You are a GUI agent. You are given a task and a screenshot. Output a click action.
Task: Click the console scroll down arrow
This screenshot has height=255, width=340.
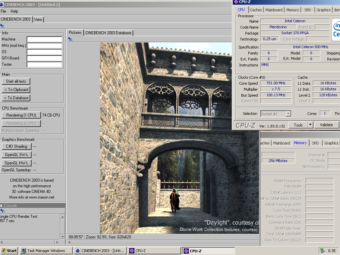63,236
